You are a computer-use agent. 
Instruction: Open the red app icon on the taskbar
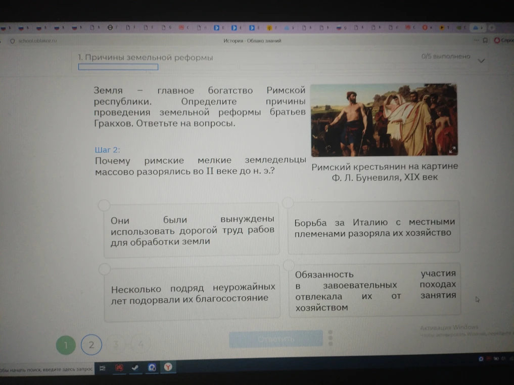[119, 368]
